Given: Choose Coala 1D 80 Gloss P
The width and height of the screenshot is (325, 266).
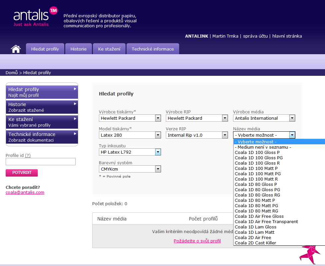Looking at the screenshot, I should pyautogui.click(x=279, y=185).
